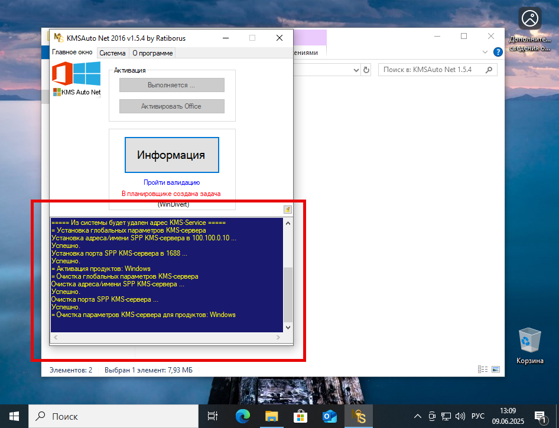The width and height of the screenshot is (559, 428).
Task: Click the log's down scroll arrow
Action: coord(288,327)
